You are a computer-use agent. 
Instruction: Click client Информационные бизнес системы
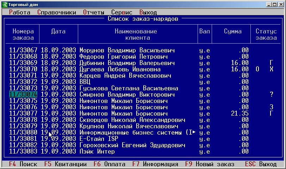click(x=137, y=132)
